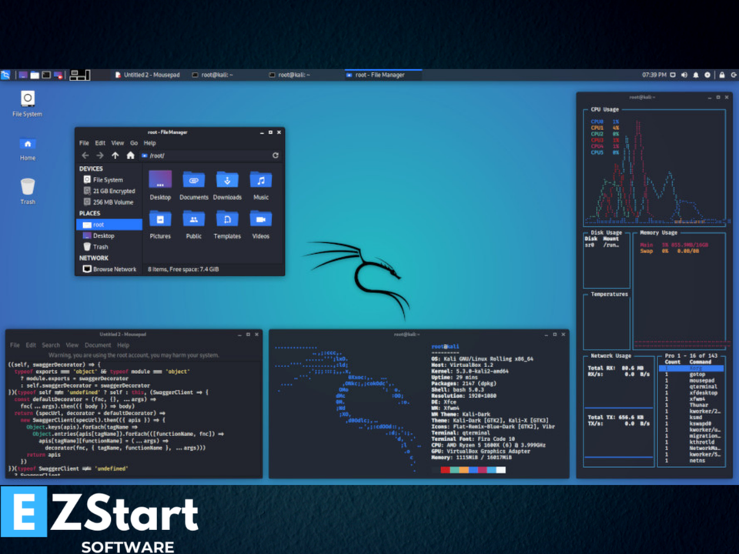The width and height of the screenshot is (739, 554).
Task: Click the back navigation arrow in File Manager
Action: coord(85,155)
